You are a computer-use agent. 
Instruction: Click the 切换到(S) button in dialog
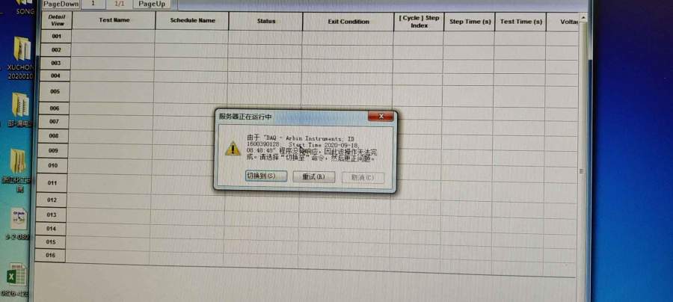tap(266, 176)
